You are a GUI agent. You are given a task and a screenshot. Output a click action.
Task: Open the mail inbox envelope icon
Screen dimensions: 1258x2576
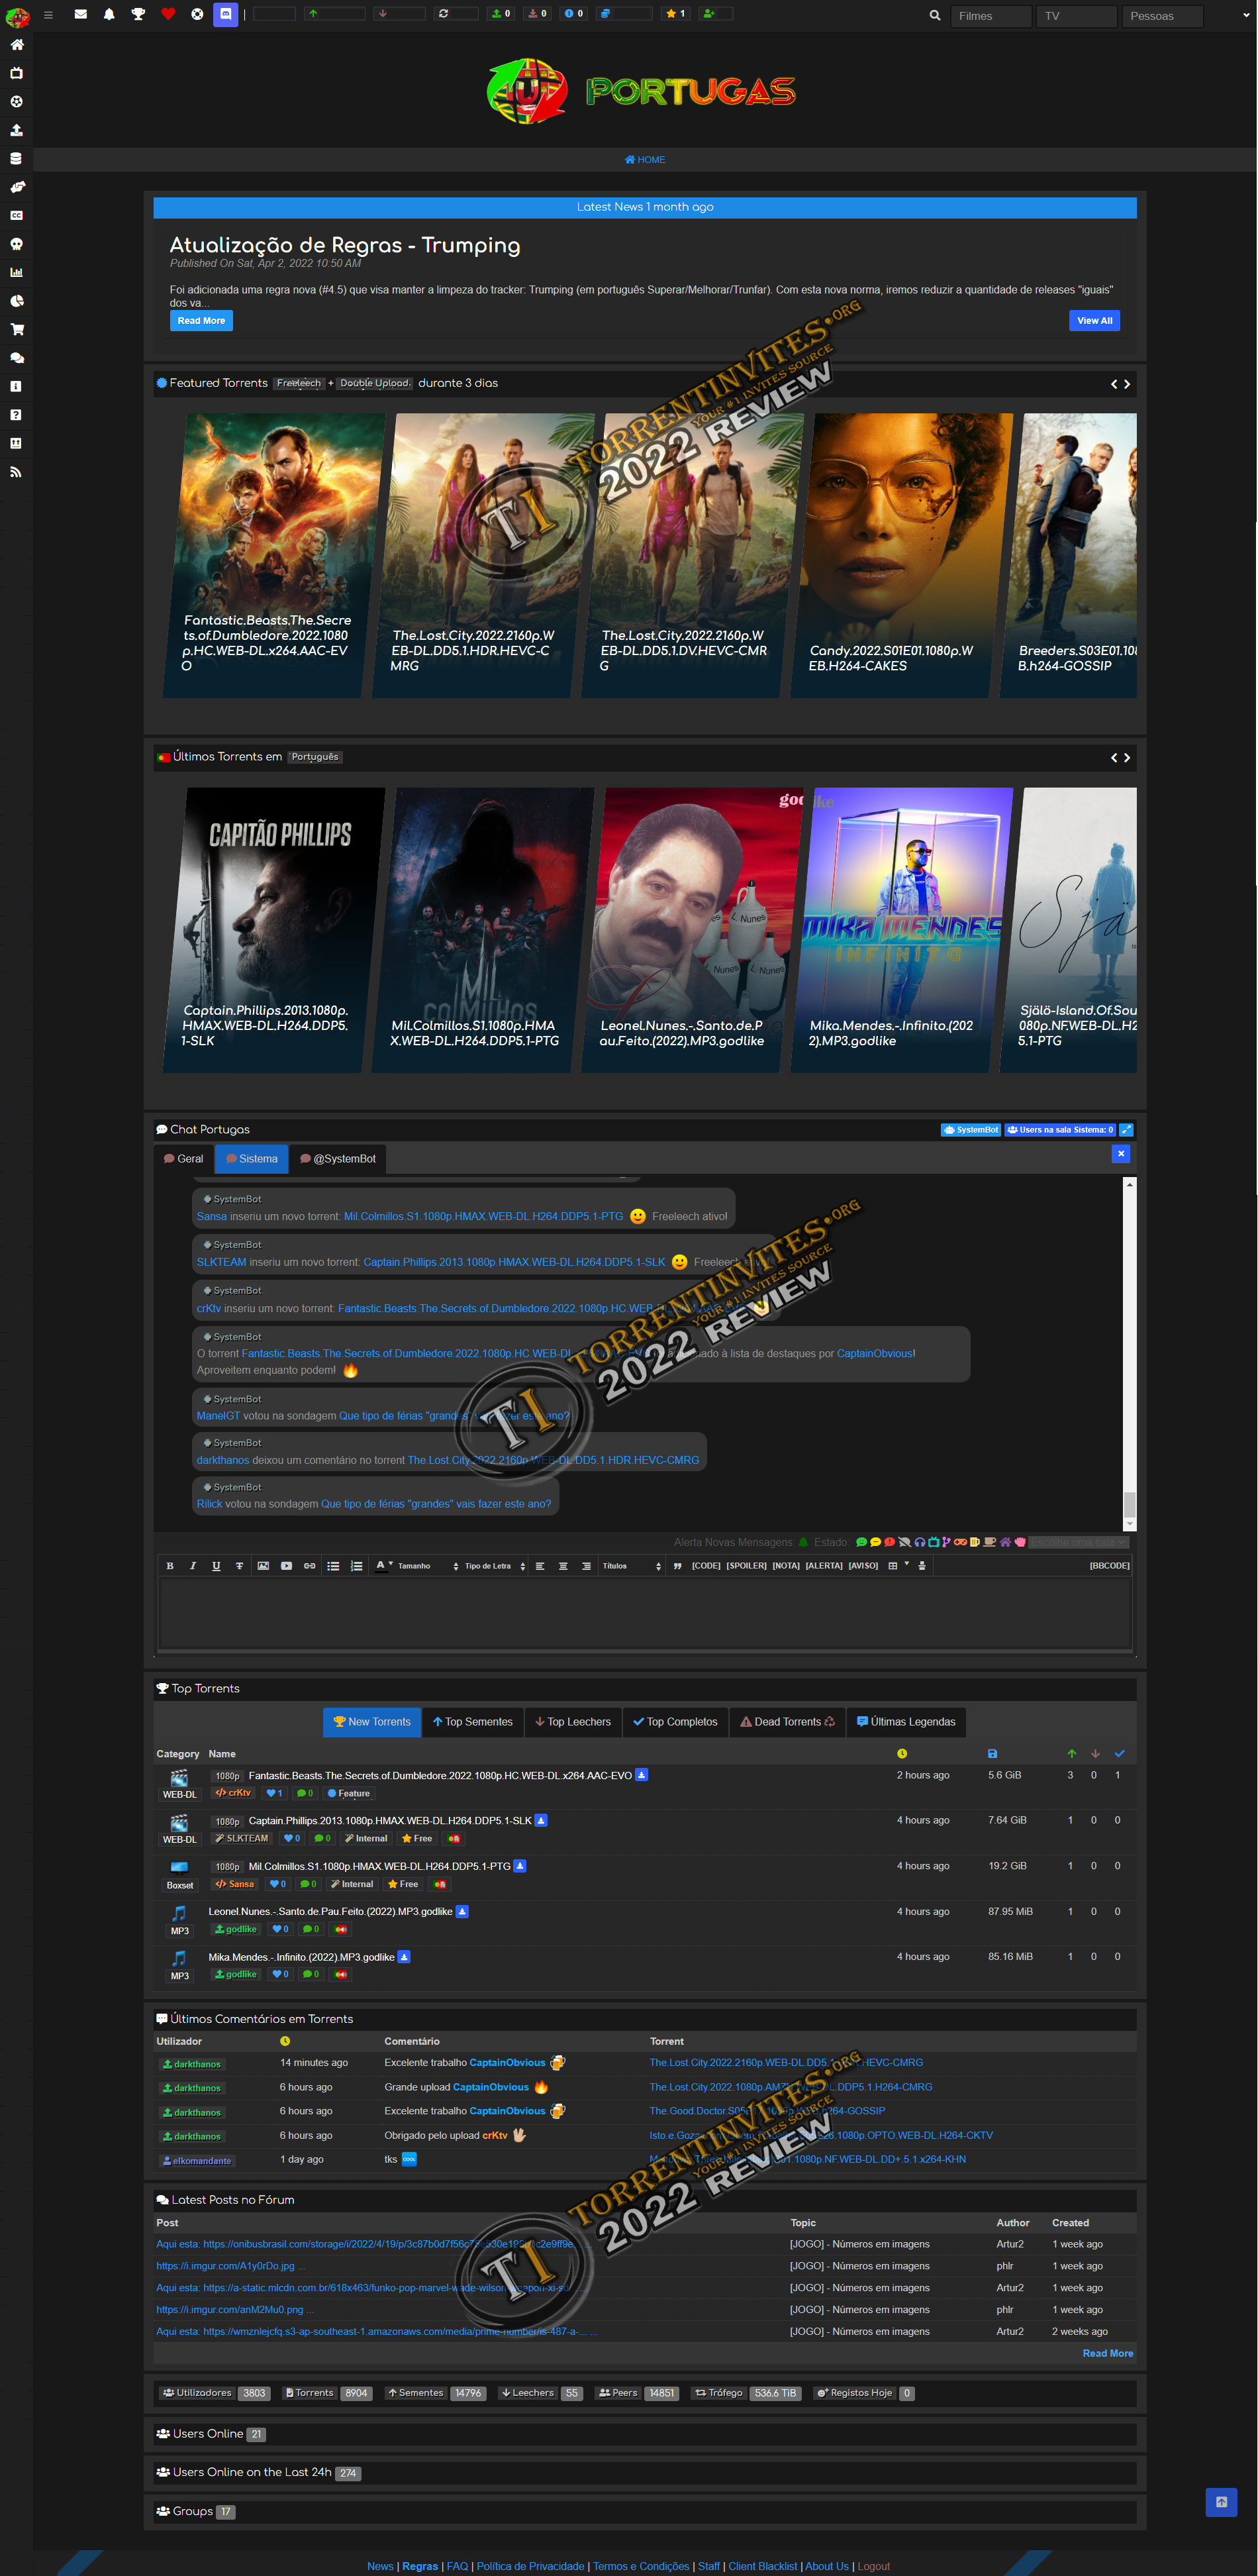coord(81,14)
